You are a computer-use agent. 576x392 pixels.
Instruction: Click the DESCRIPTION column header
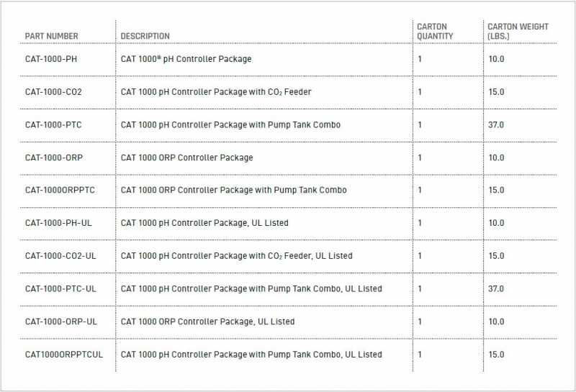tap(145, 36)
